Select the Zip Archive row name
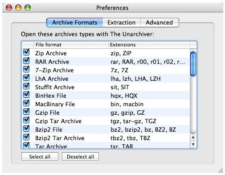 pos(51,53)
